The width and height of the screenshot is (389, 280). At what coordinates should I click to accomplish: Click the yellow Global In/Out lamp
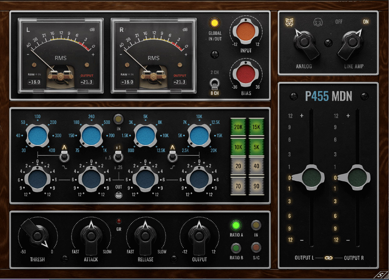(x=214, y=23)
